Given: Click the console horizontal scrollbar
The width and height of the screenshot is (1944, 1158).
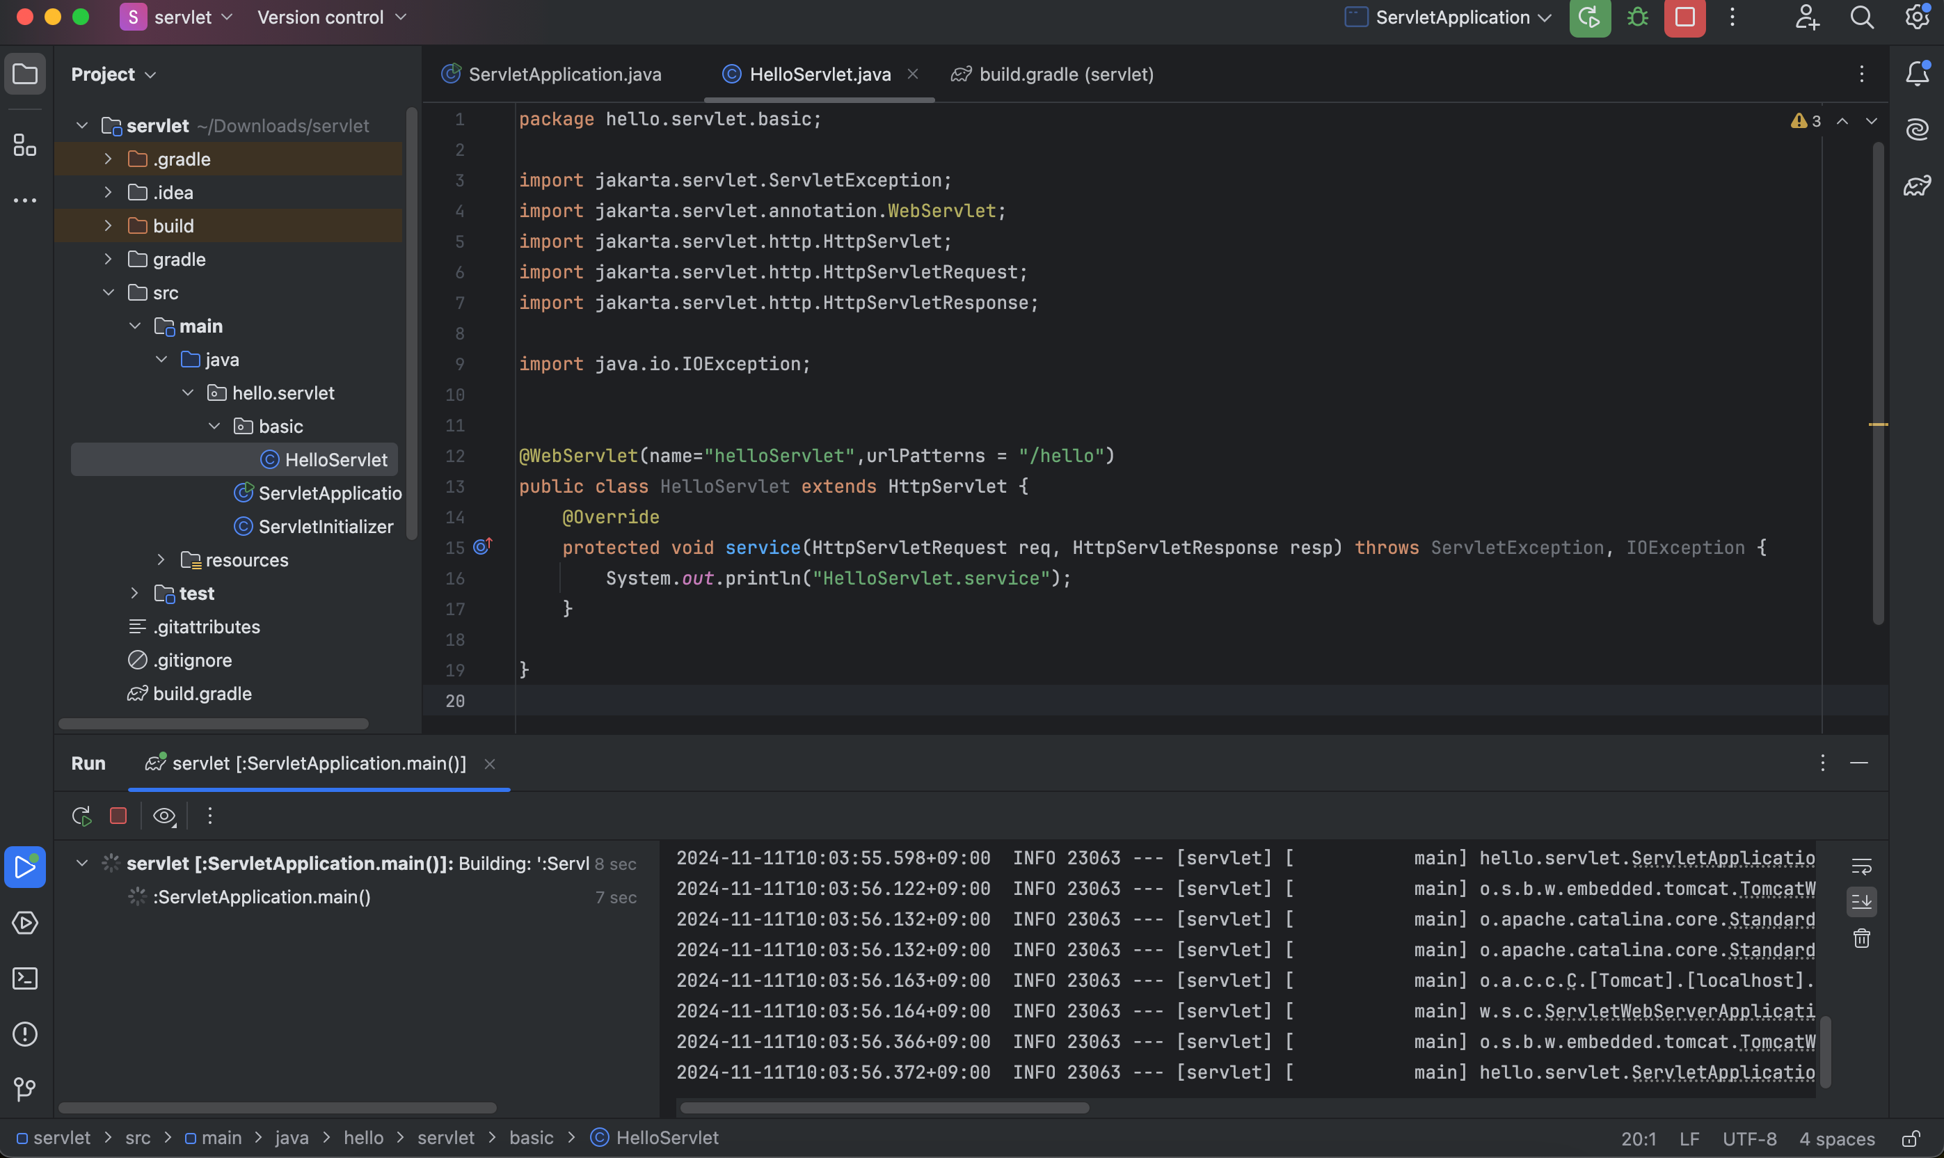Looking at the screenshot, I should [x=884, y=1108].
